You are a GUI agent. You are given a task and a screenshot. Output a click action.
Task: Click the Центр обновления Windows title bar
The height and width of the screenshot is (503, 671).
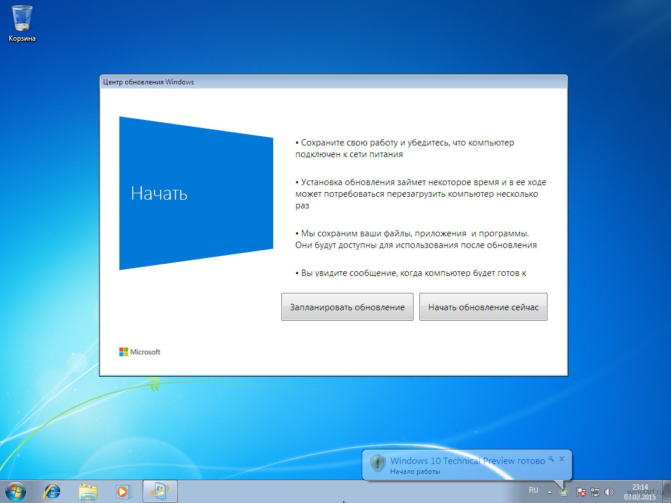point(334,82)
